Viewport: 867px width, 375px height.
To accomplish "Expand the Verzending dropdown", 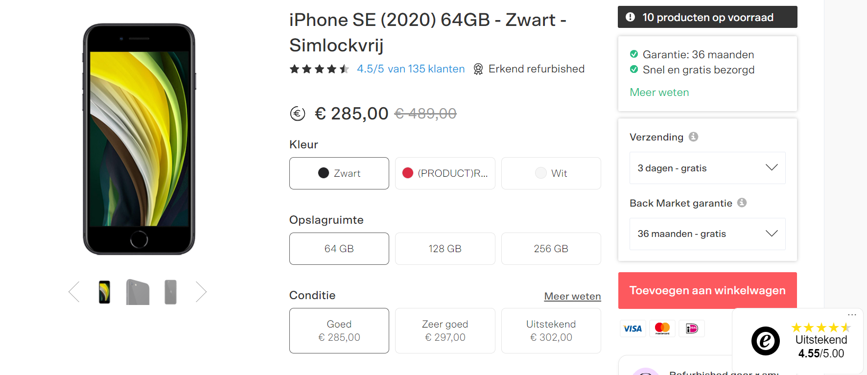I will point(707,168).
